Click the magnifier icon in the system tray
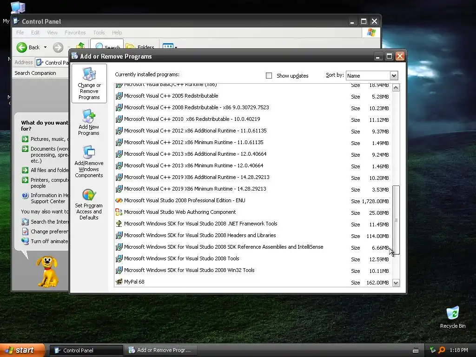Screen dimensions: 476x357 [x=442, y=350]
